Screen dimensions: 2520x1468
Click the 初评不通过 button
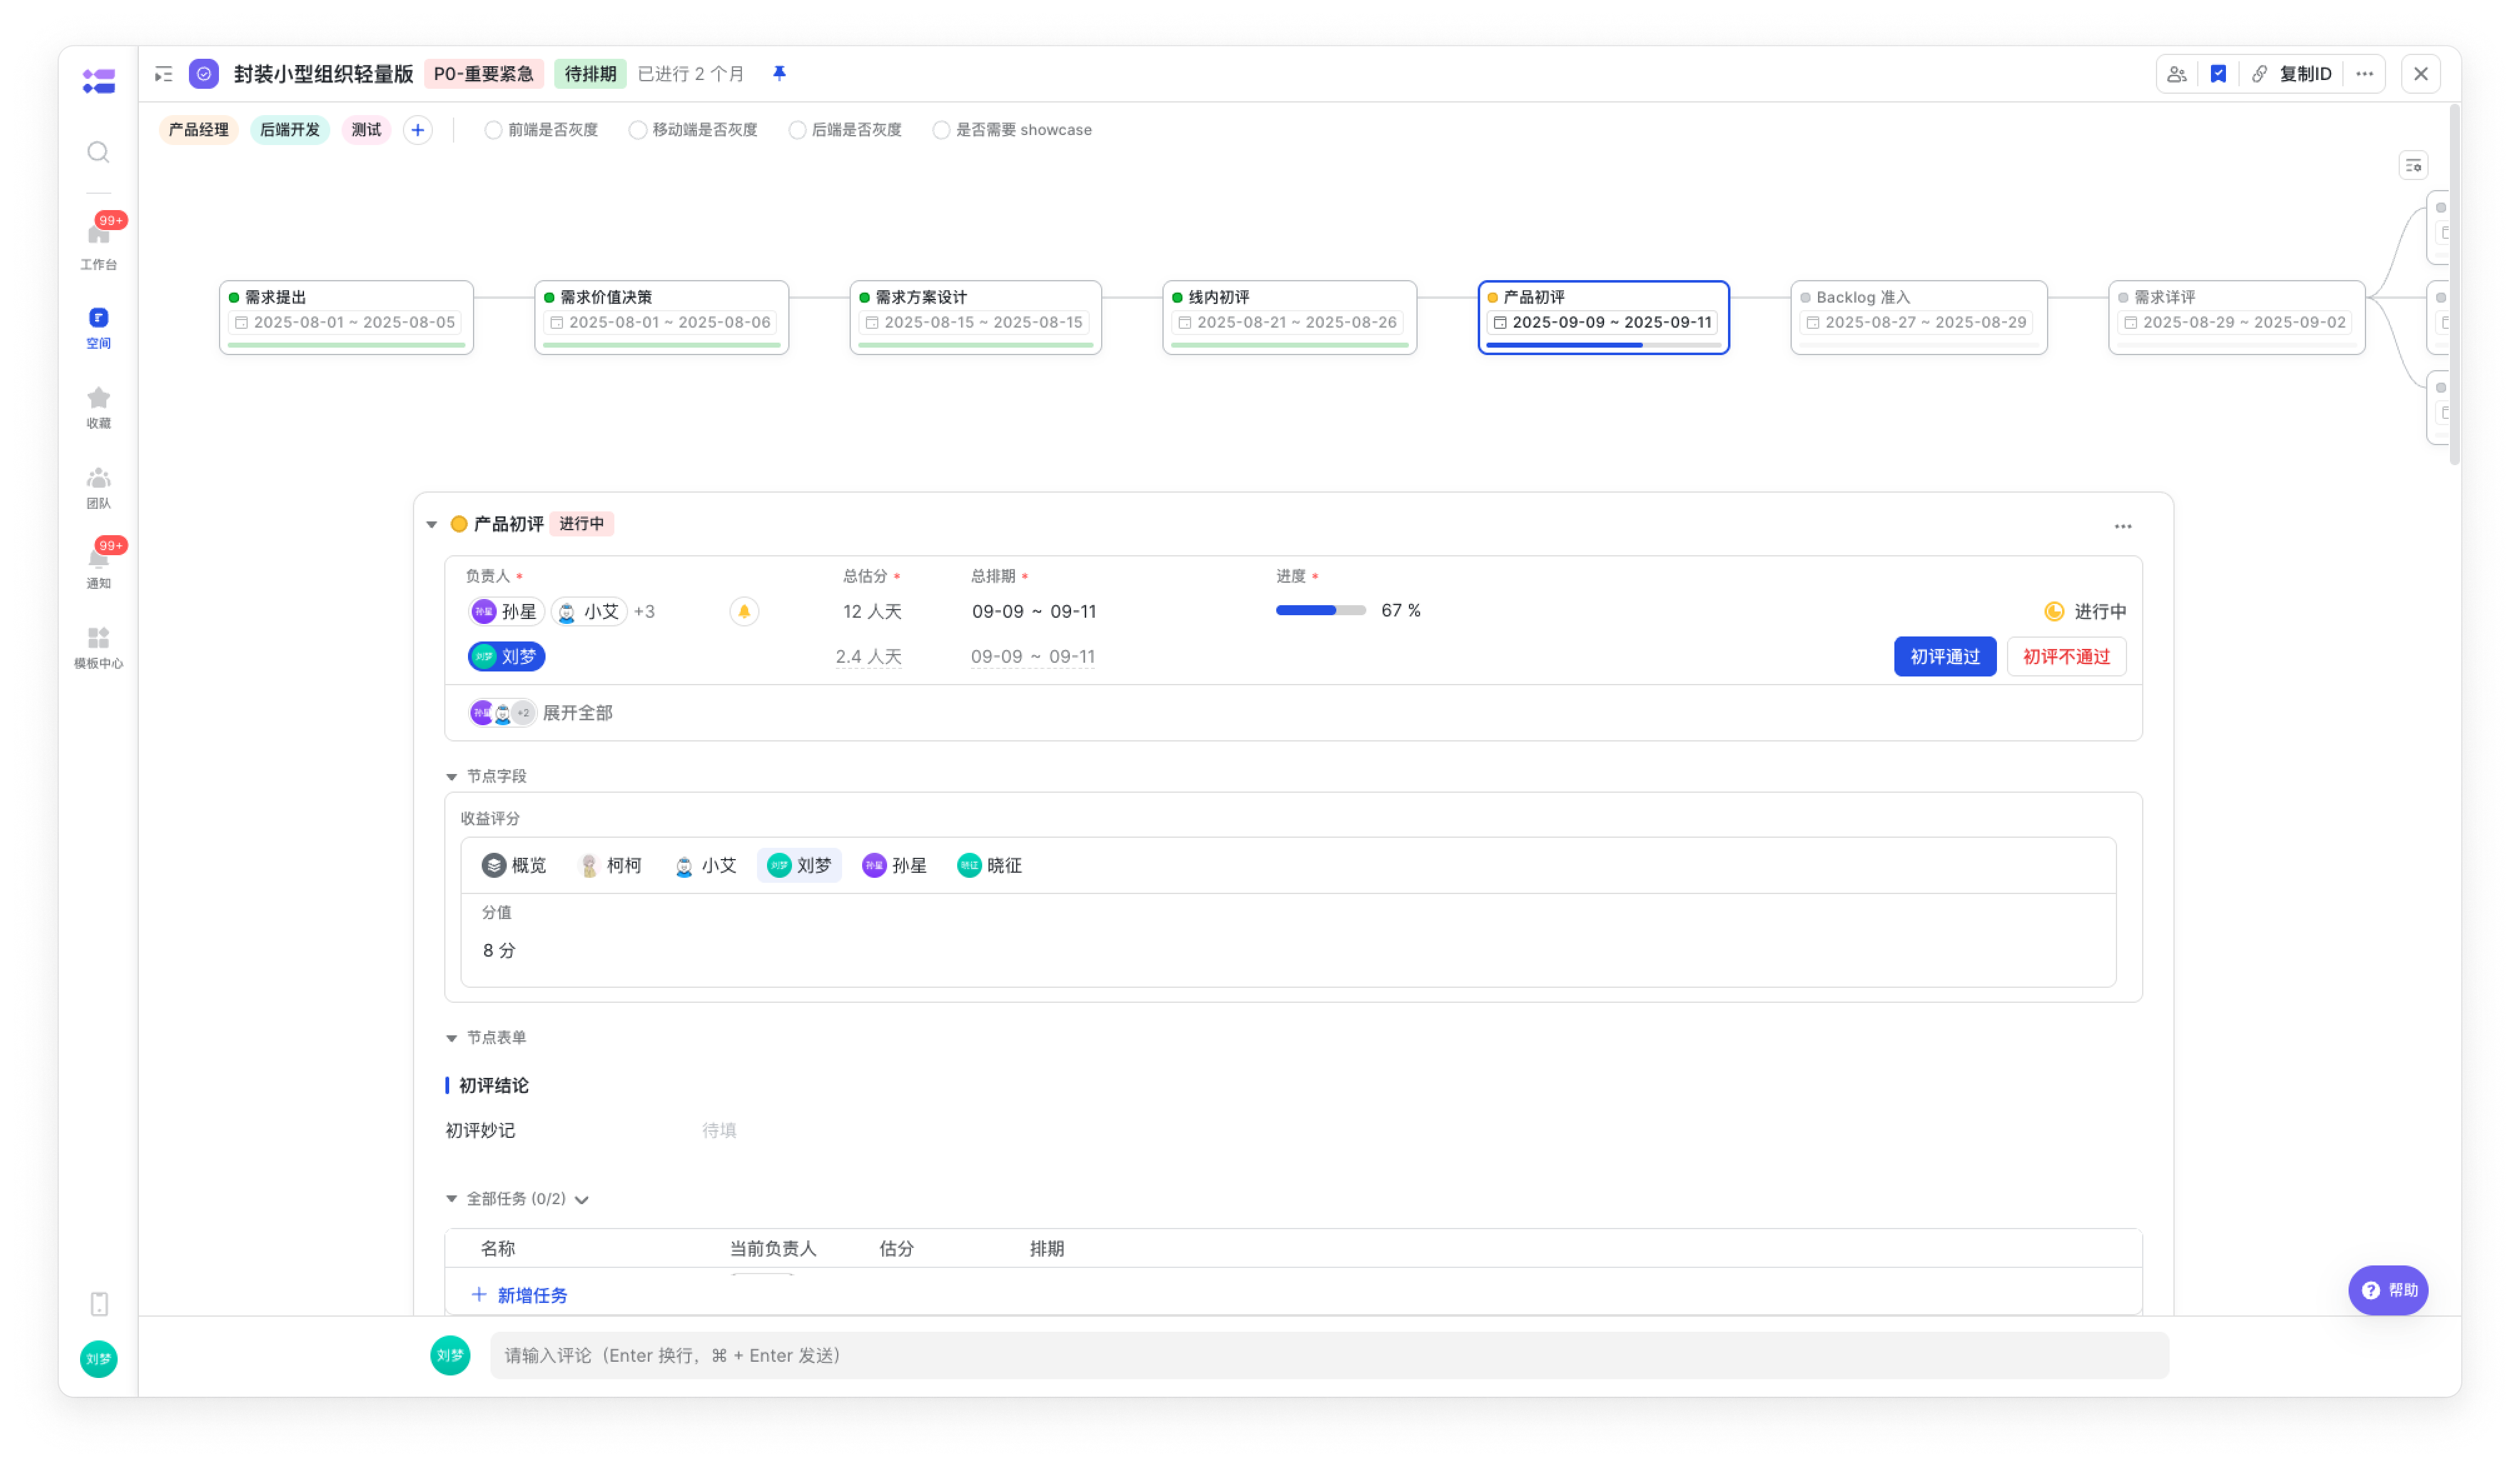[x=2066, y=656]
